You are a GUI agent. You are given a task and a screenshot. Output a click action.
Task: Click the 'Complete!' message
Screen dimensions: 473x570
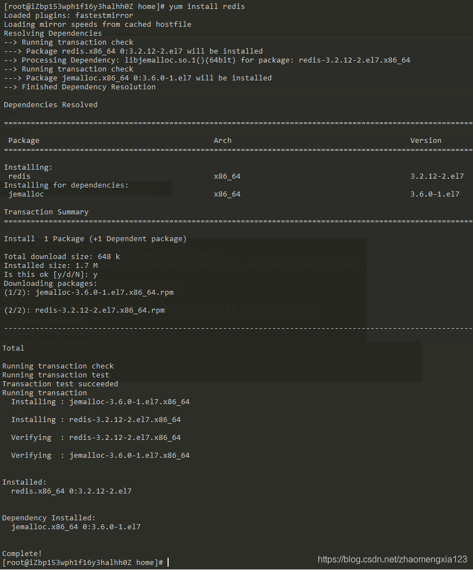click(22, 554)
